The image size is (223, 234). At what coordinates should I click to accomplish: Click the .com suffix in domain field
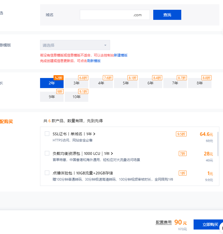coord(137,15)
